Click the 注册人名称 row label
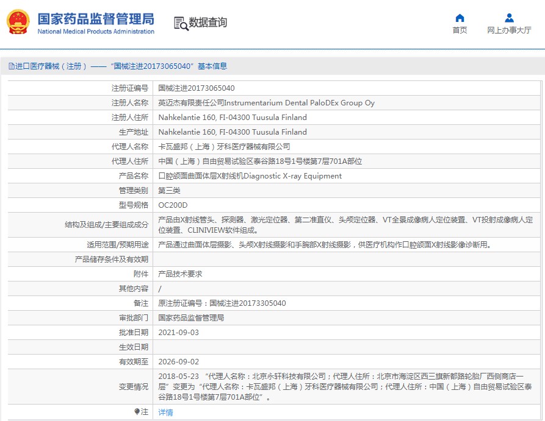 130,103
